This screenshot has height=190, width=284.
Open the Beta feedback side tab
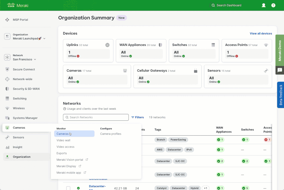tap(281, 95)
